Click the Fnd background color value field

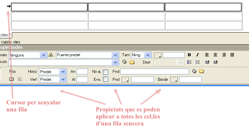coord(143,79)
